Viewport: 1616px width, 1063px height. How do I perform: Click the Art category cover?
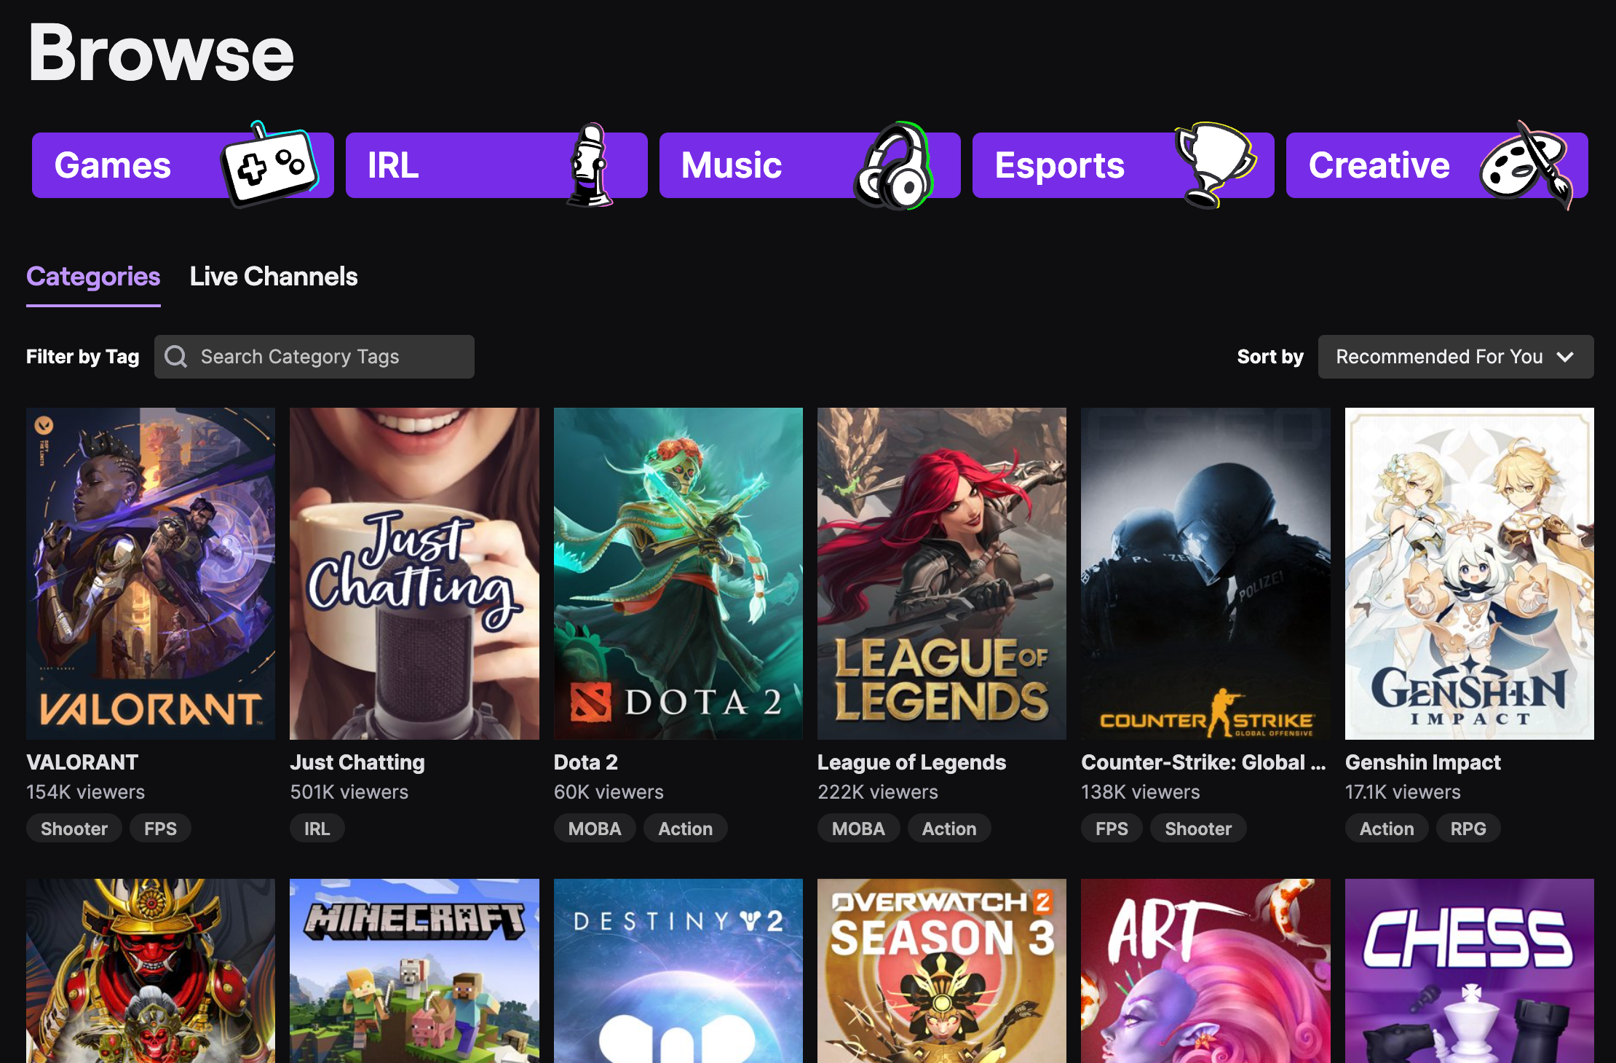pos(1205,971)
